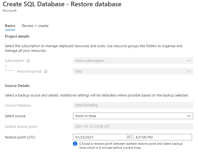Expand the Azure subscription dropdown
Viewport: 198px width, 154px height.
(x=133, y=61)
